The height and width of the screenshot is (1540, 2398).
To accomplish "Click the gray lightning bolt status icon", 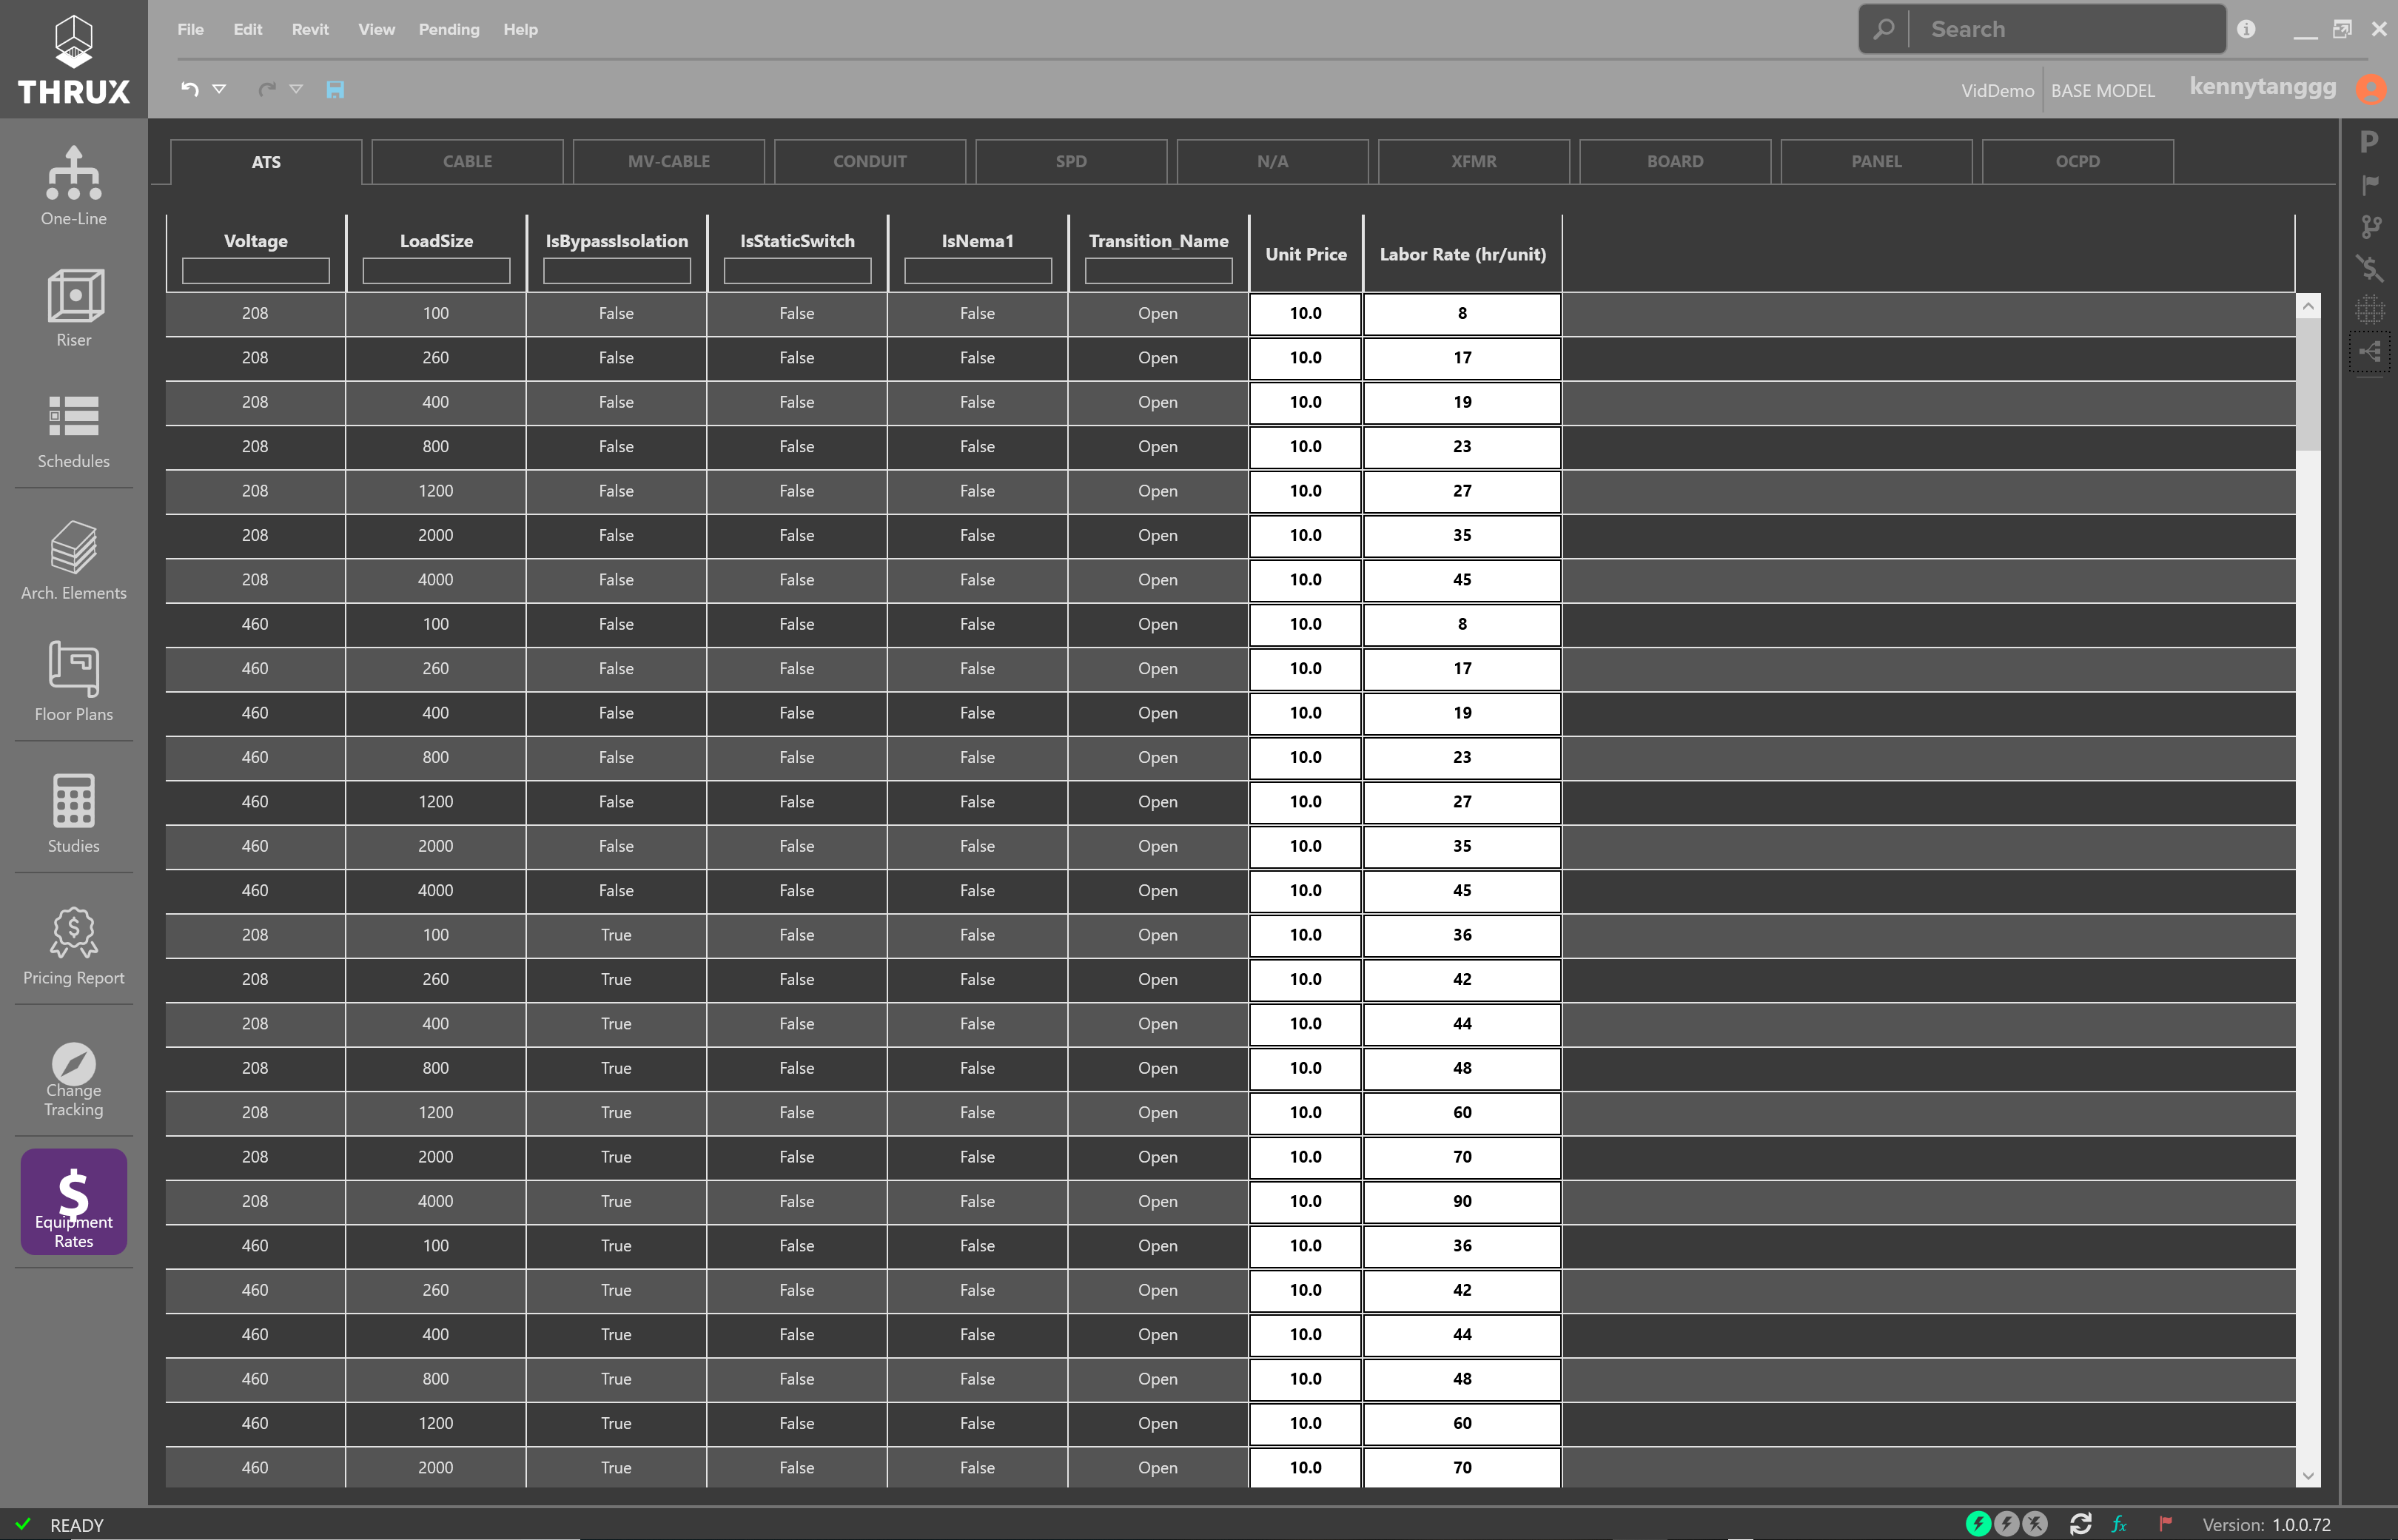I will (2006, 1523).
